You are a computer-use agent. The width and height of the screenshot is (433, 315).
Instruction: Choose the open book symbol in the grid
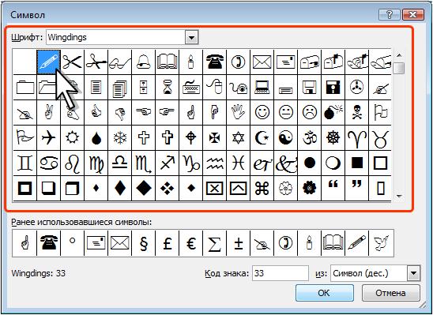click(167, 62)
